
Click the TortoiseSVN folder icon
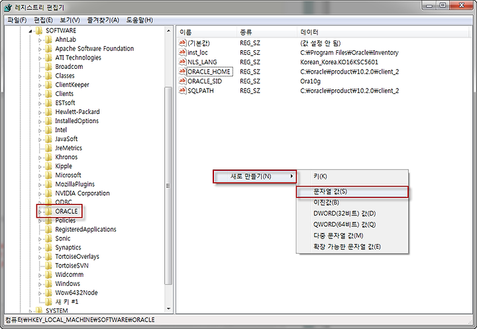click(x=48, y=265)
